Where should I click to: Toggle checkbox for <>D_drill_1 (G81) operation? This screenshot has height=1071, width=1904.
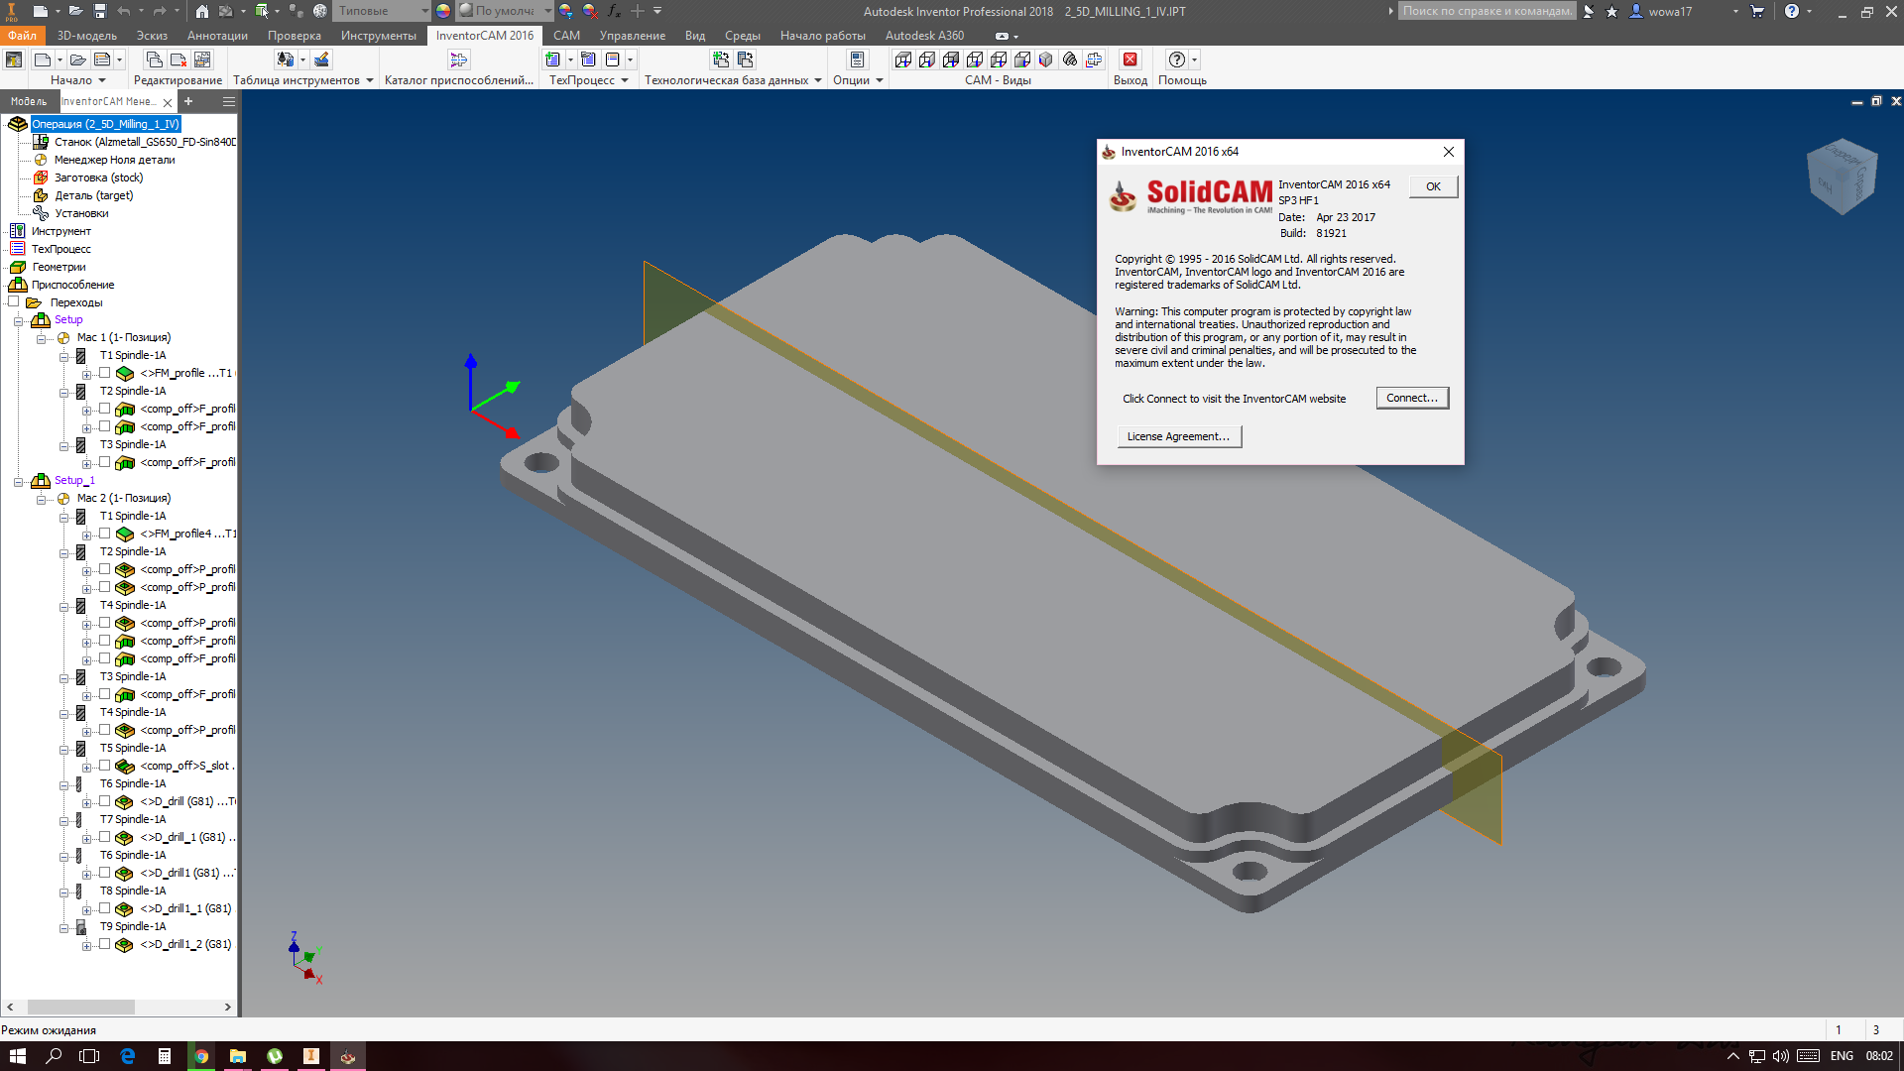coord(104,837)
